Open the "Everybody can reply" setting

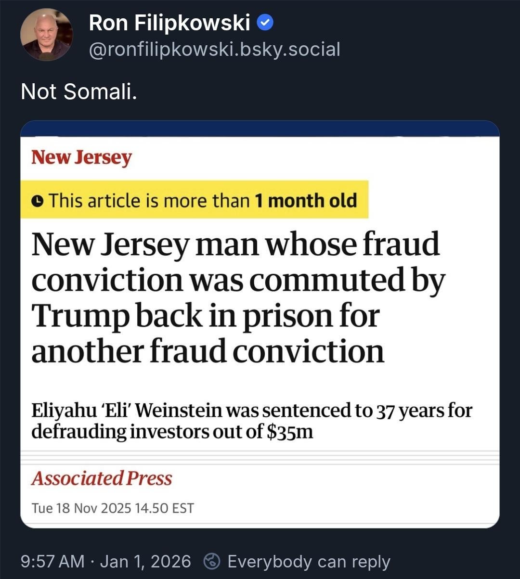tap(308, 561)
